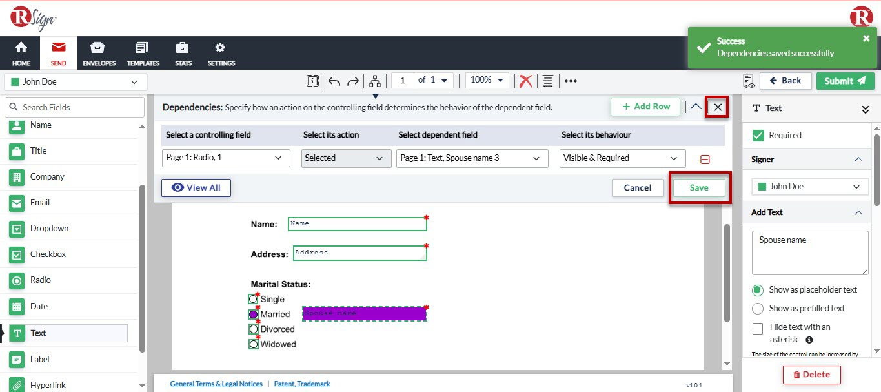This screenshot has width=881, height=392.
Task: Undo the last action
Action: tap(334, 80)
